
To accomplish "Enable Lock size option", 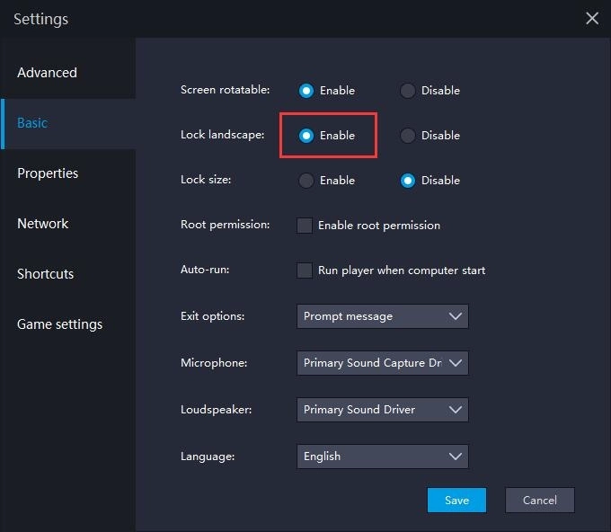I will pos(306,181).
